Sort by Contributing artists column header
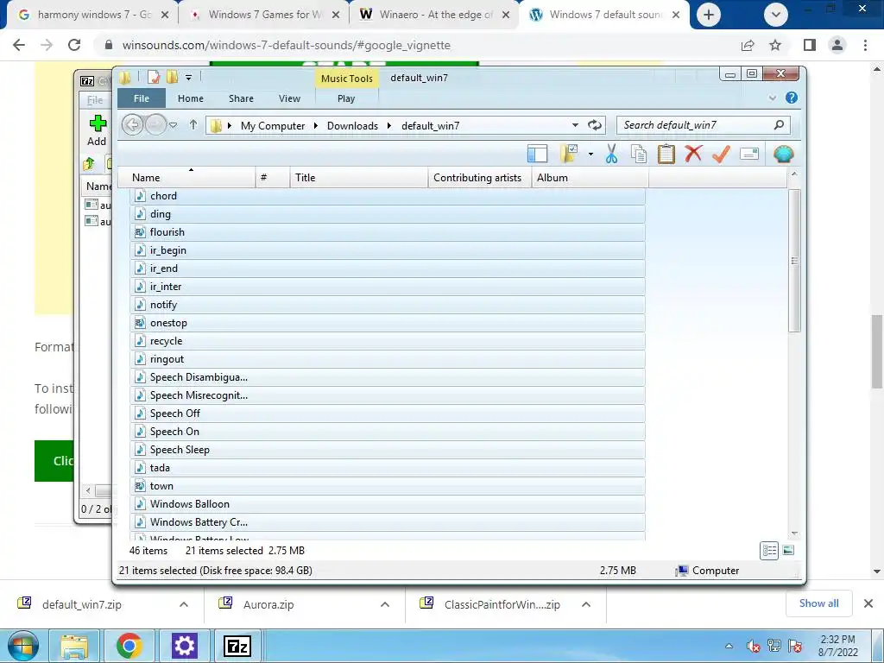 [479, 178]
